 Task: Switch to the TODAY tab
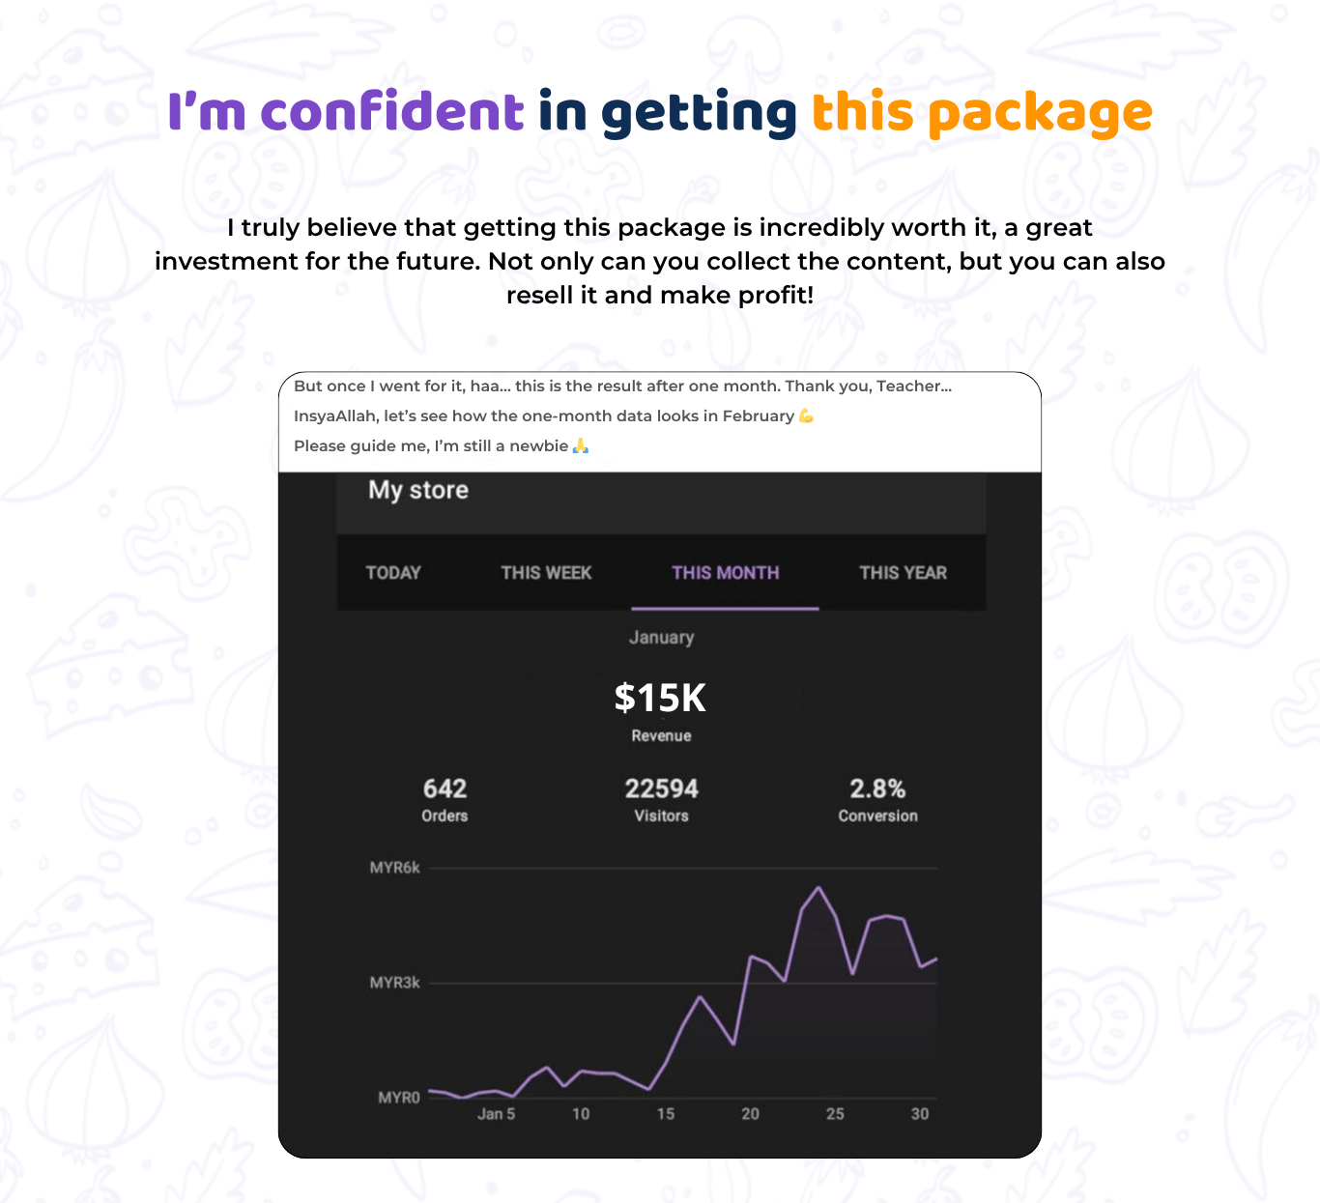[393, 572]
